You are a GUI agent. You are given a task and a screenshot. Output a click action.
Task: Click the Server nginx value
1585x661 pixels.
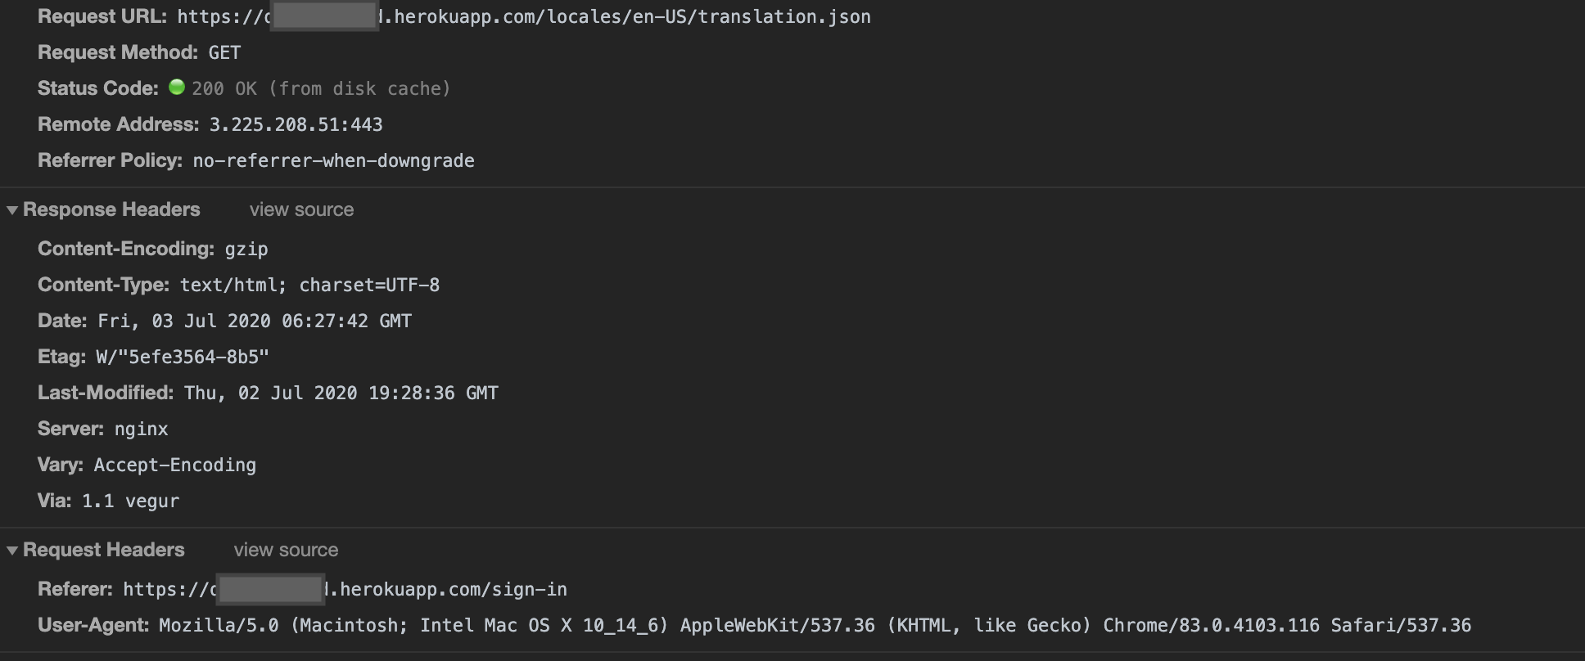[140, 428]
